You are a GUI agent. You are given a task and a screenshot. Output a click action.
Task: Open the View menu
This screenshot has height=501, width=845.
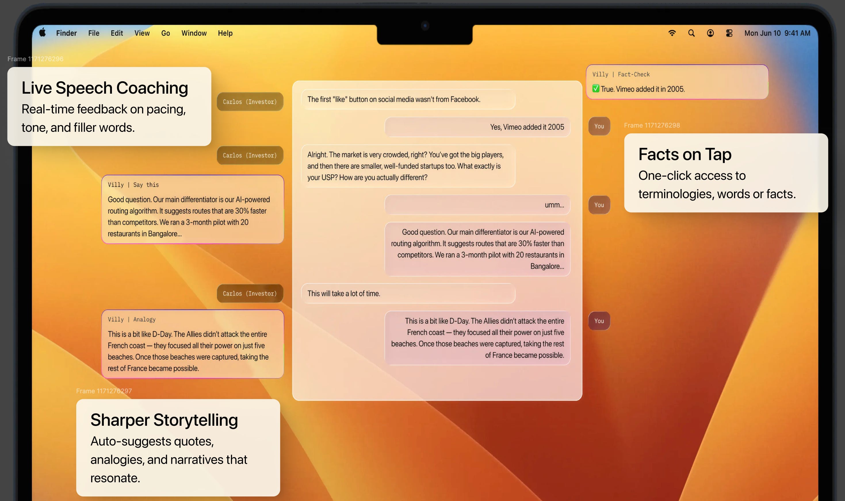142,33
